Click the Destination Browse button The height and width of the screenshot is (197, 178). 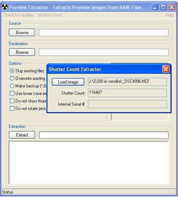coord(22,52)
